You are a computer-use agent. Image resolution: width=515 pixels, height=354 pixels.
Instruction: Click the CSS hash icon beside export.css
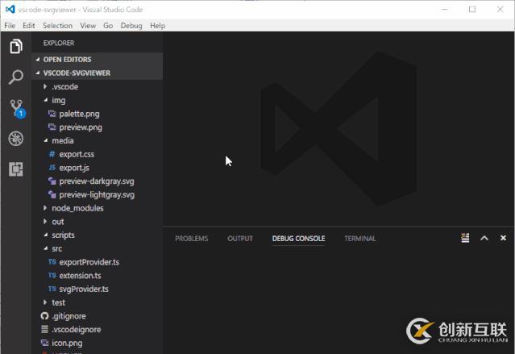tap(52, 154)
